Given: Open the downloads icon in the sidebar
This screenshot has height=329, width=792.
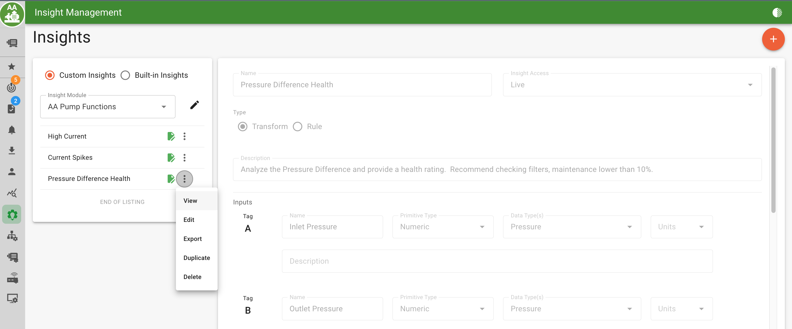Looking at the screenshot, I should [x=12, y=150].
